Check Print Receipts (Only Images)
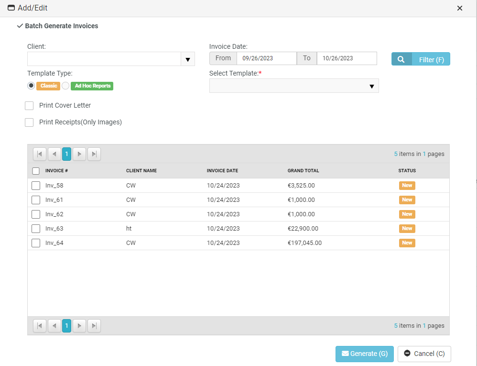The width and height of the screenshot is (477, 366). click(x=29, y=122)
